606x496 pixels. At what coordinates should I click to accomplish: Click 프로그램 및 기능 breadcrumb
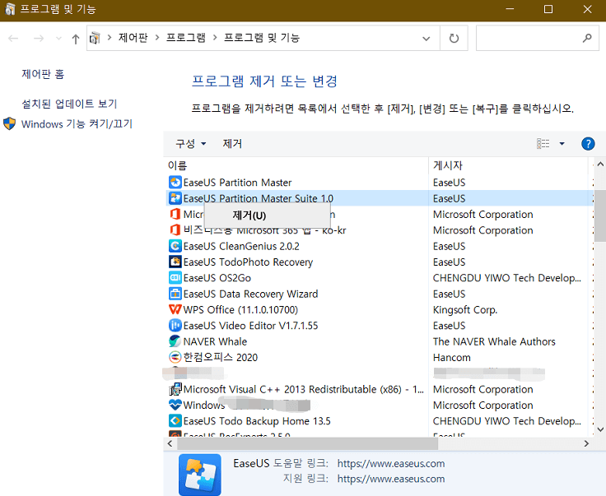(x=262, y=38)
